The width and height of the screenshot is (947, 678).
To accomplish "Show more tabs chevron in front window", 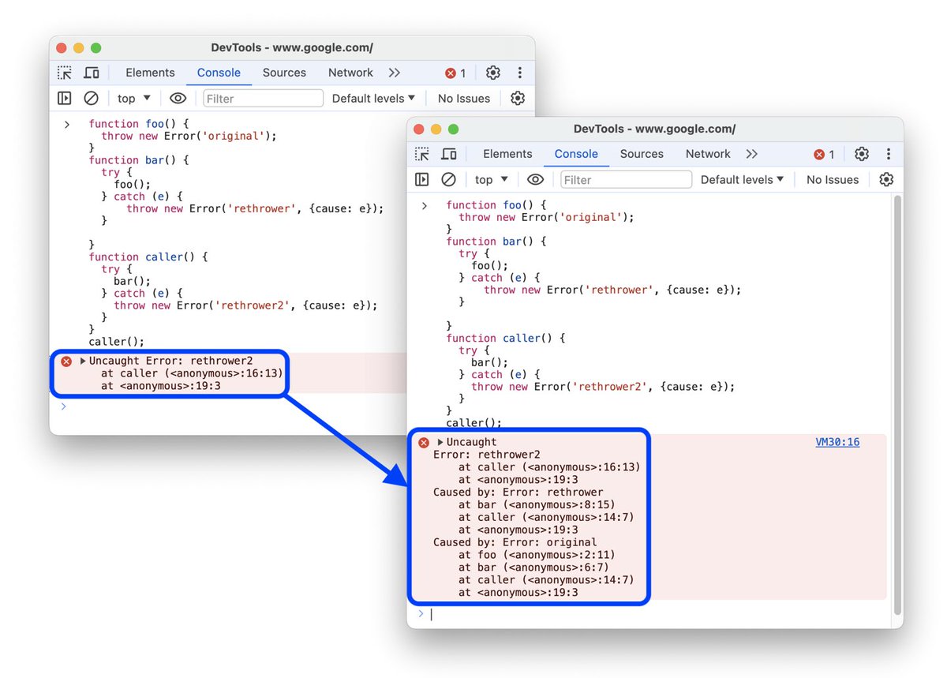I will [752, 154].
